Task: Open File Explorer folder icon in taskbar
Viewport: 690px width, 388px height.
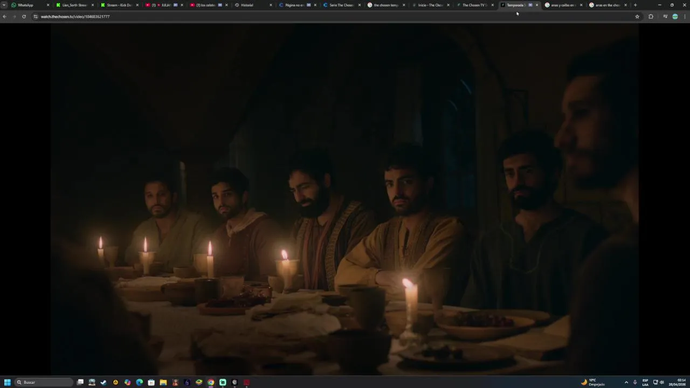Action: (163, 382)
